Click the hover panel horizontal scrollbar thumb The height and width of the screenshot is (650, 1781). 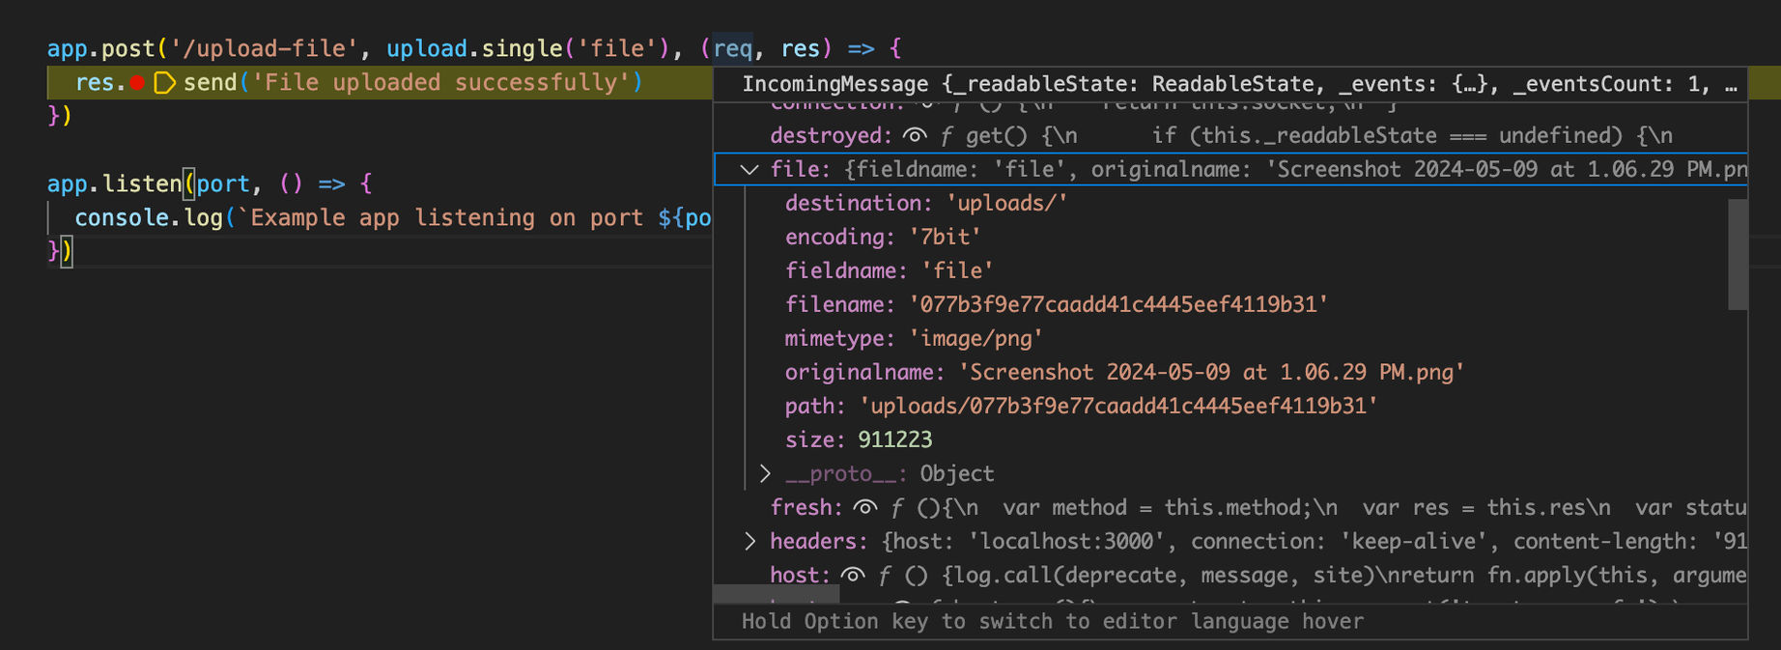pos(776,593)
